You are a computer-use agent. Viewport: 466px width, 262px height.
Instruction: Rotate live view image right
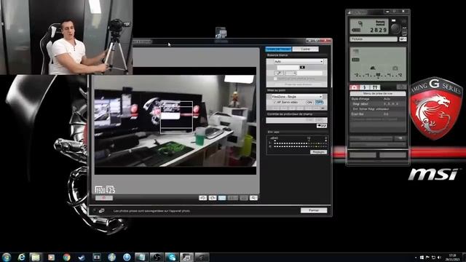point(212,198)
